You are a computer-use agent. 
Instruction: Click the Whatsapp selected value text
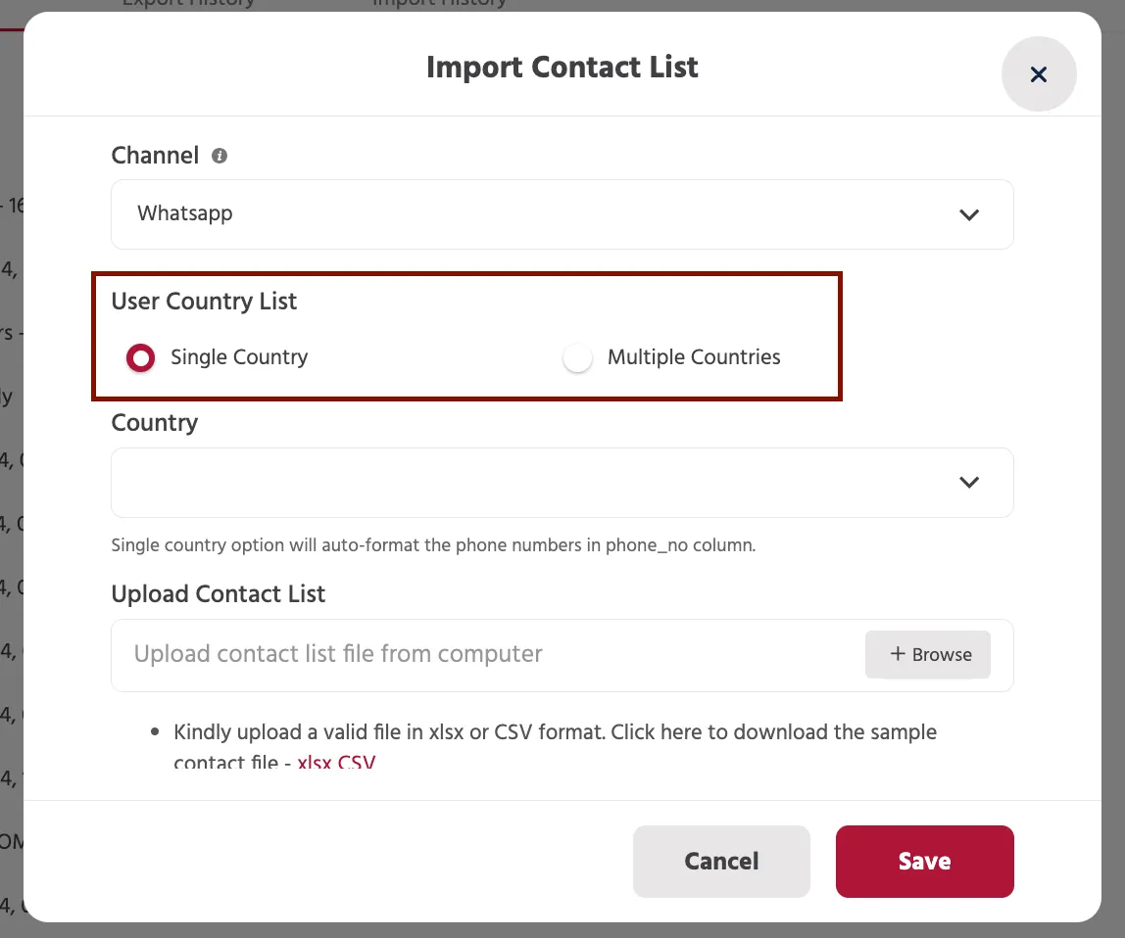point(185,213)
